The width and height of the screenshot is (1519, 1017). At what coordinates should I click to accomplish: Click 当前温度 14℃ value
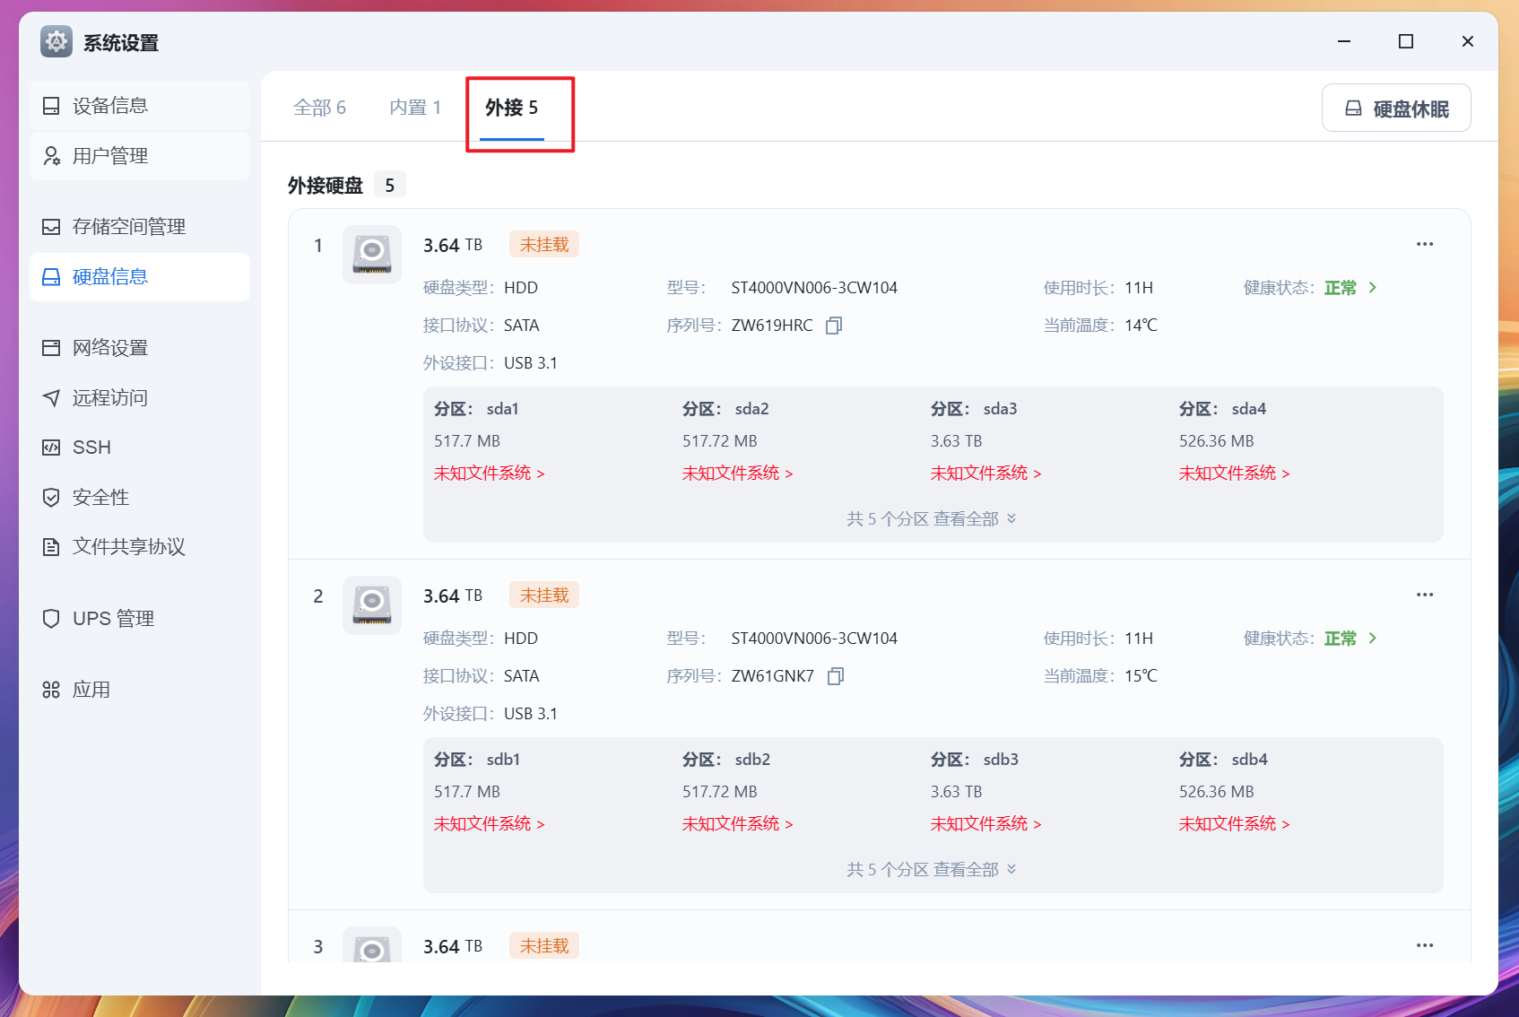pos(1141,326)
